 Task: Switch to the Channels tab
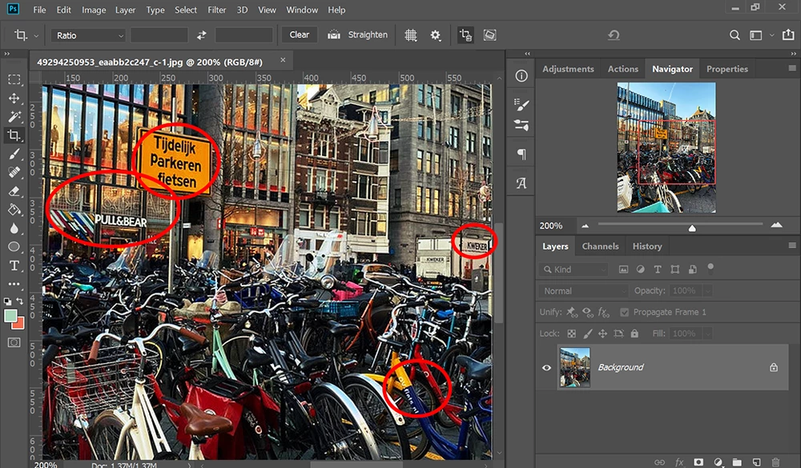600,246
